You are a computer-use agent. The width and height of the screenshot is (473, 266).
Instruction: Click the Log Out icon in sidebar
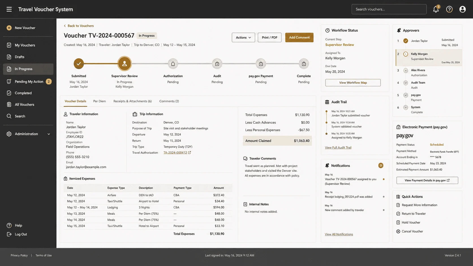pos(9,234)
